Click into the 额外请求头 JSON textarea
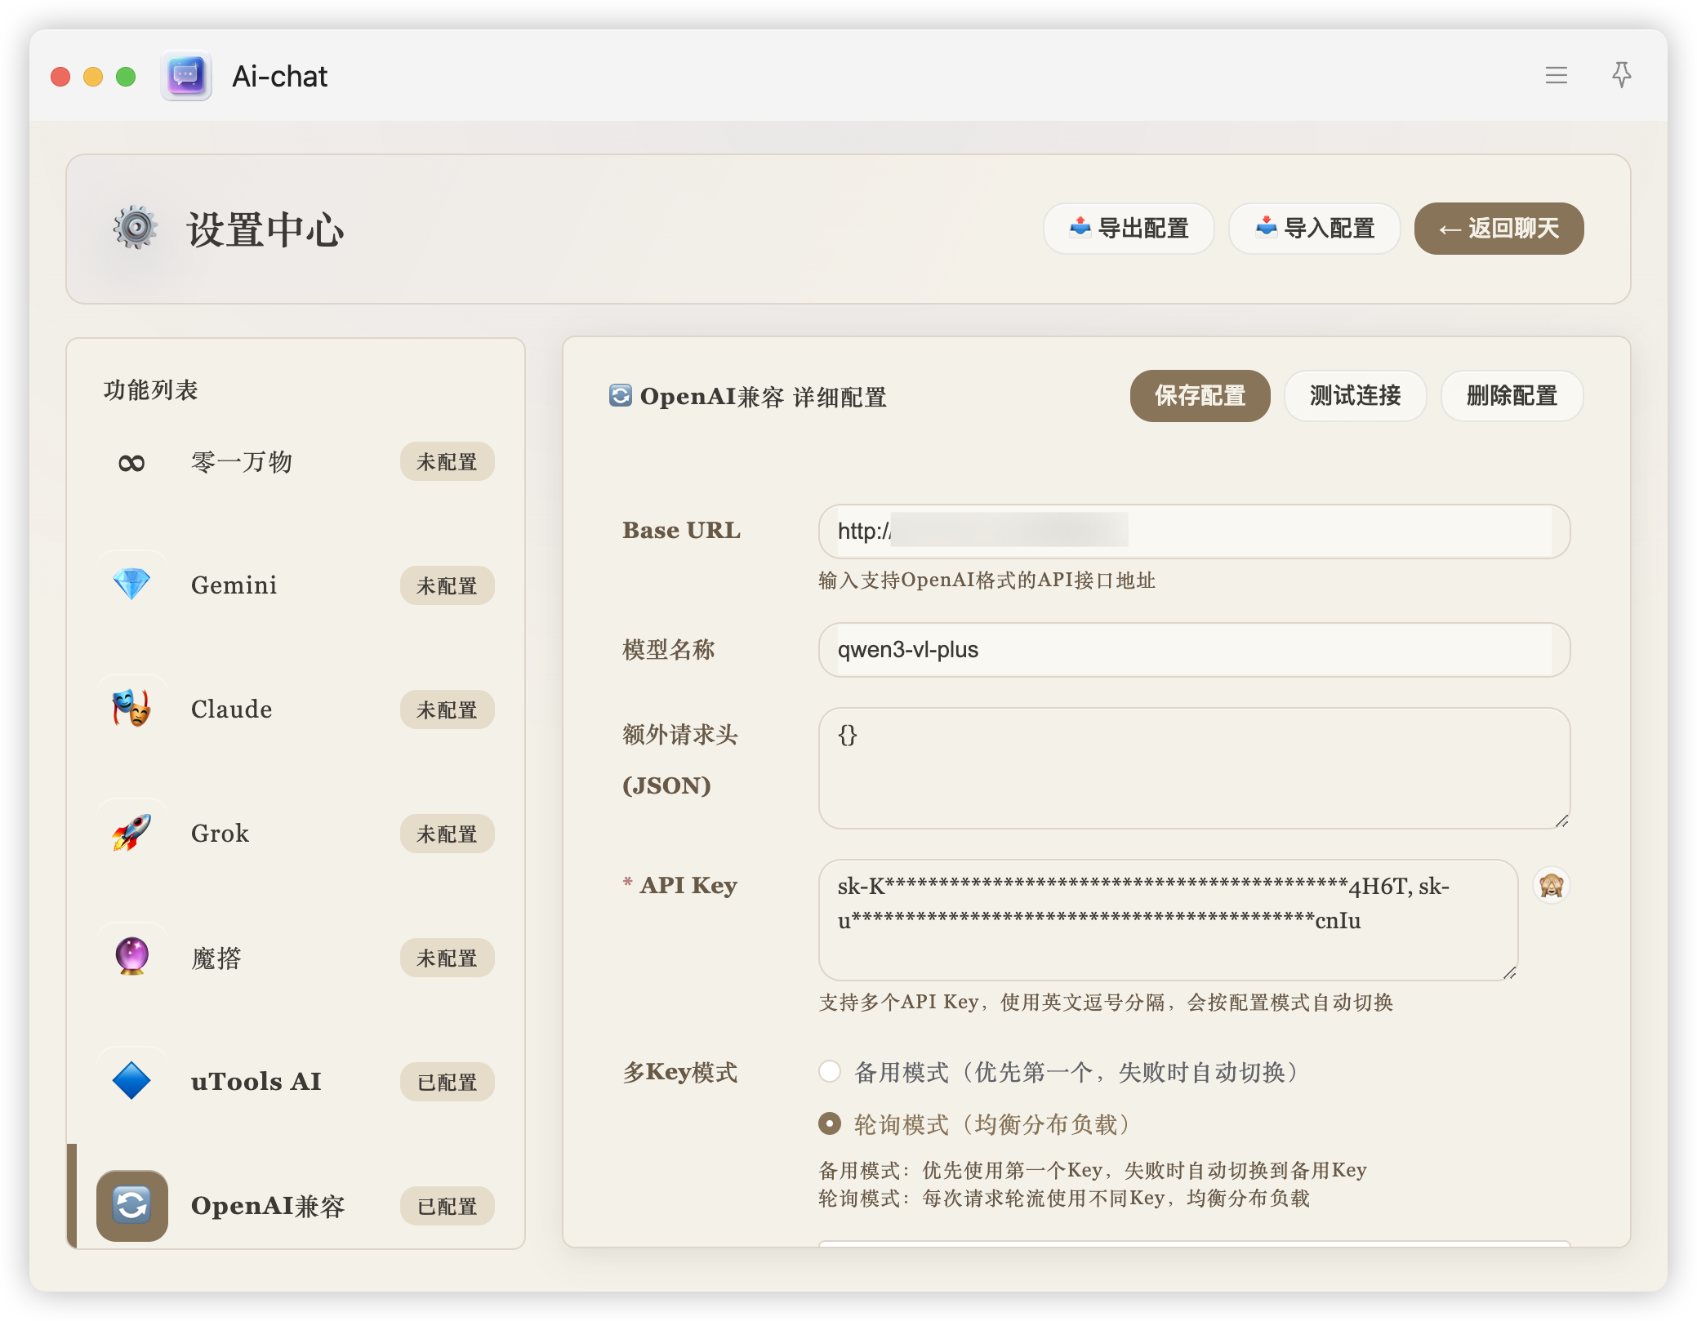The image size is (1697, 1321). (1193, 768)
